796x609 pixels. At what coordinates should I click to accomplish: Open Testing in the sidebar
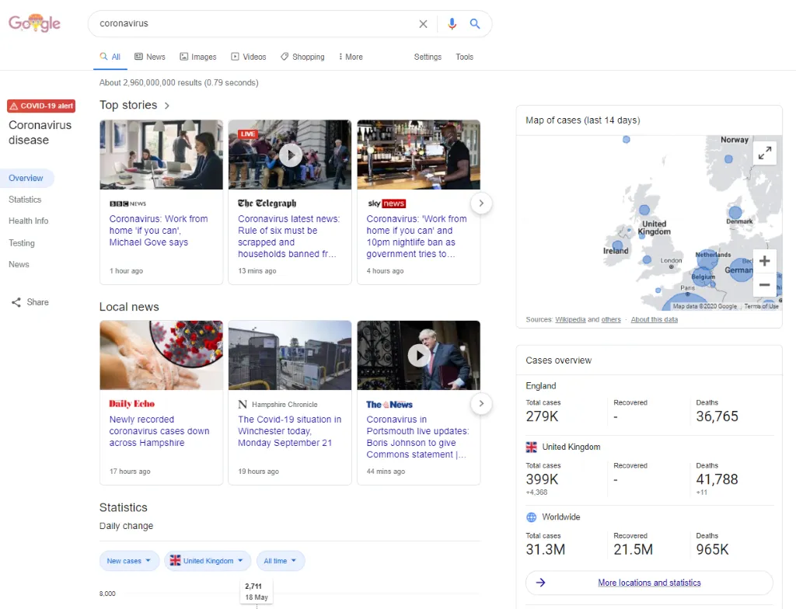coord(22,243)
